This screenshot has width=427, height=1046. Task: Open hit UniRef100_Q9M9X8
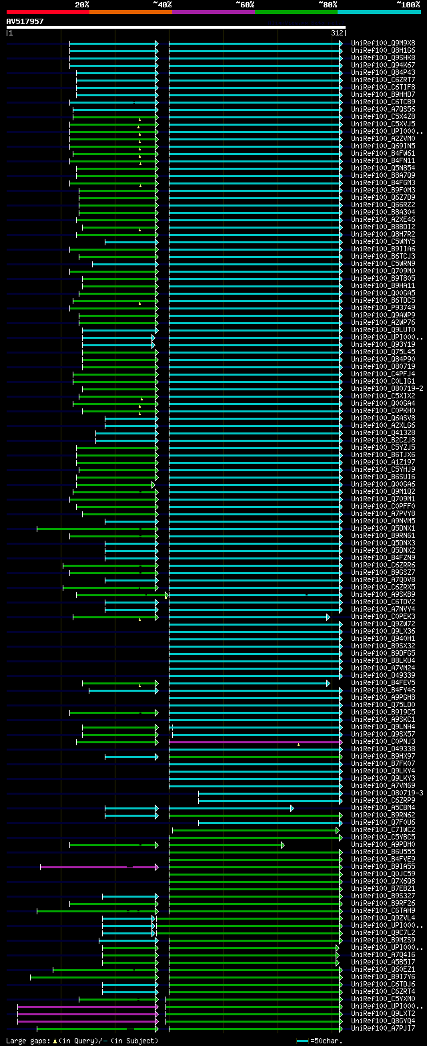coord(383,43)
